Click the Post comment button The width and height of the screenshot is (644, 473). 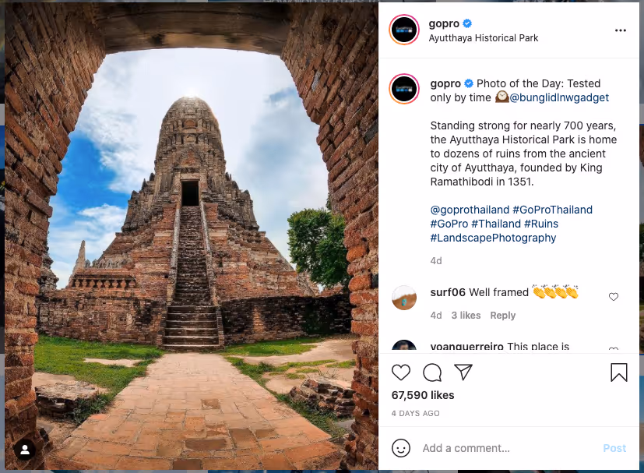click(x=614, y=448)
